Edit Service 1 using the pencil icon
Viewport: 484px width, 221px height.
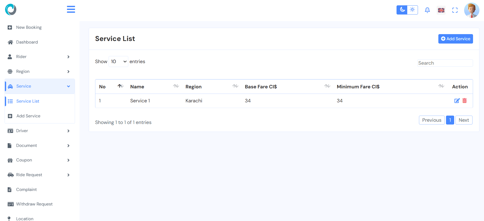[457, 101]
